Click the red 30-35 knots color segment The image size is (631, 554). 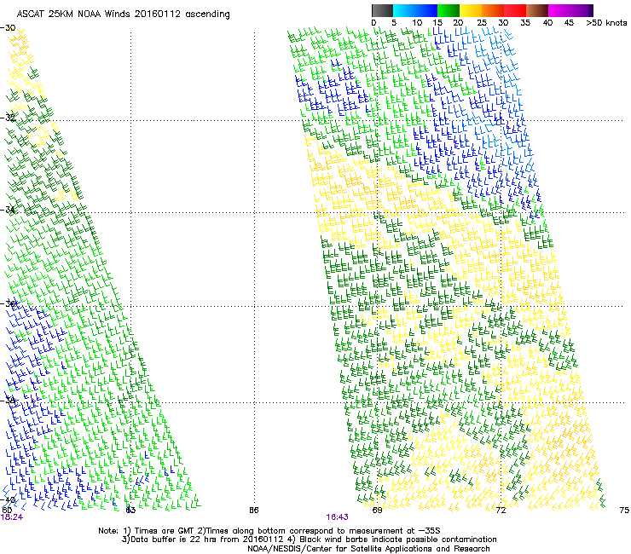point(515,10)
